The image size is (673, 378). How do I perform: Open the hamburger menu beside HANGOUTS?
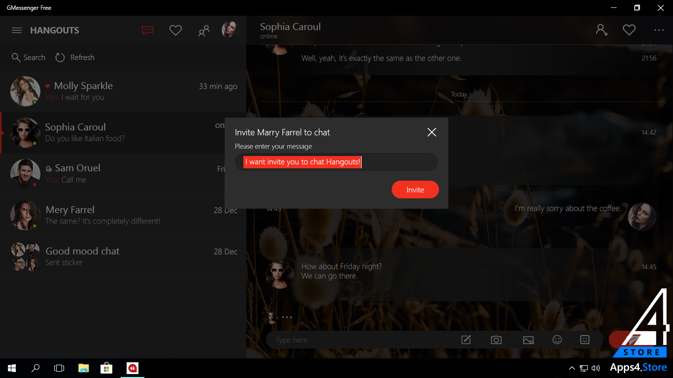click(17, 31)
